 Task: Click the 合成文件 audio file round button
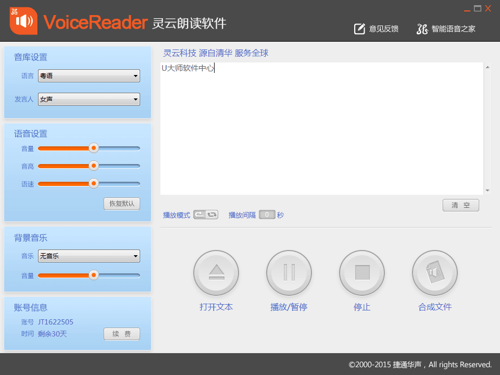434,273
